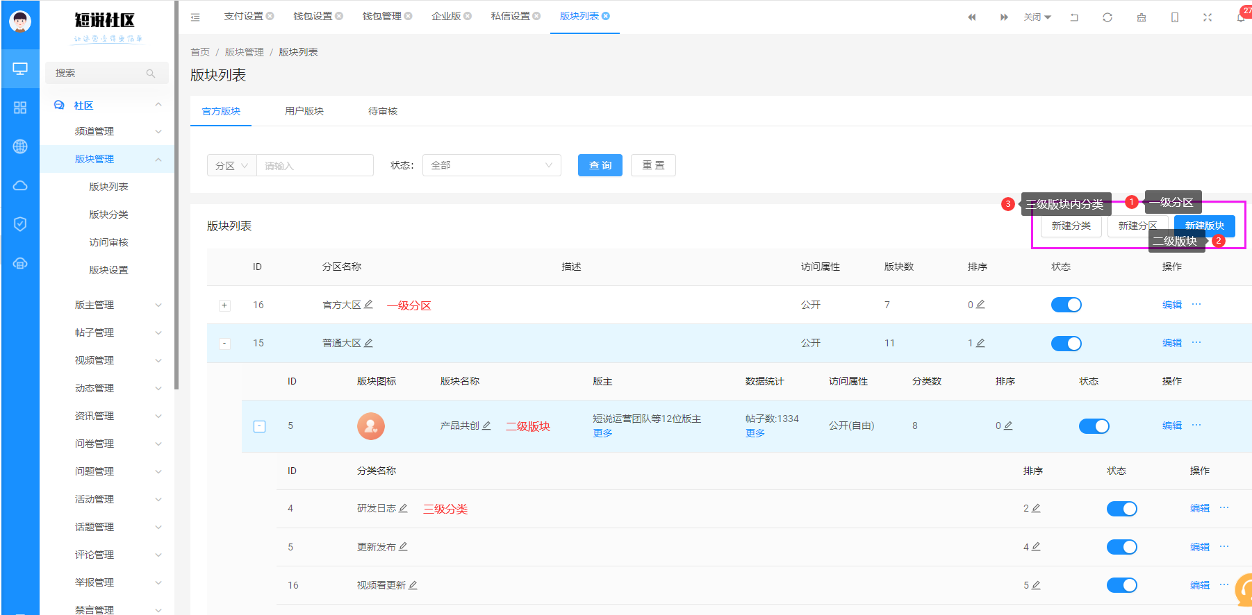Collapse the 社区 menu group
This screenshot has width=1252, height=615.
tap(108, 105)
